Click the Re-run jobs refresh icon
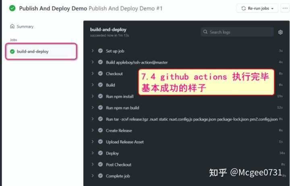This screenshot has height=186, width=290. (x=244, y=8)
